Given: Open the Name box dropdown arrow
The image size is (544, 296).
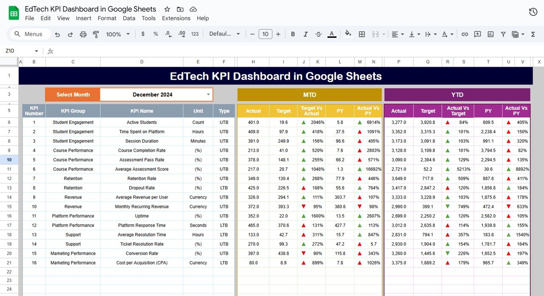Looking at the screenshot, I should 37,51.
